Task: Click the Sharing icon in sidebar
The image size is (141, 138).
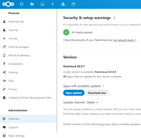Action: [4, 72]
